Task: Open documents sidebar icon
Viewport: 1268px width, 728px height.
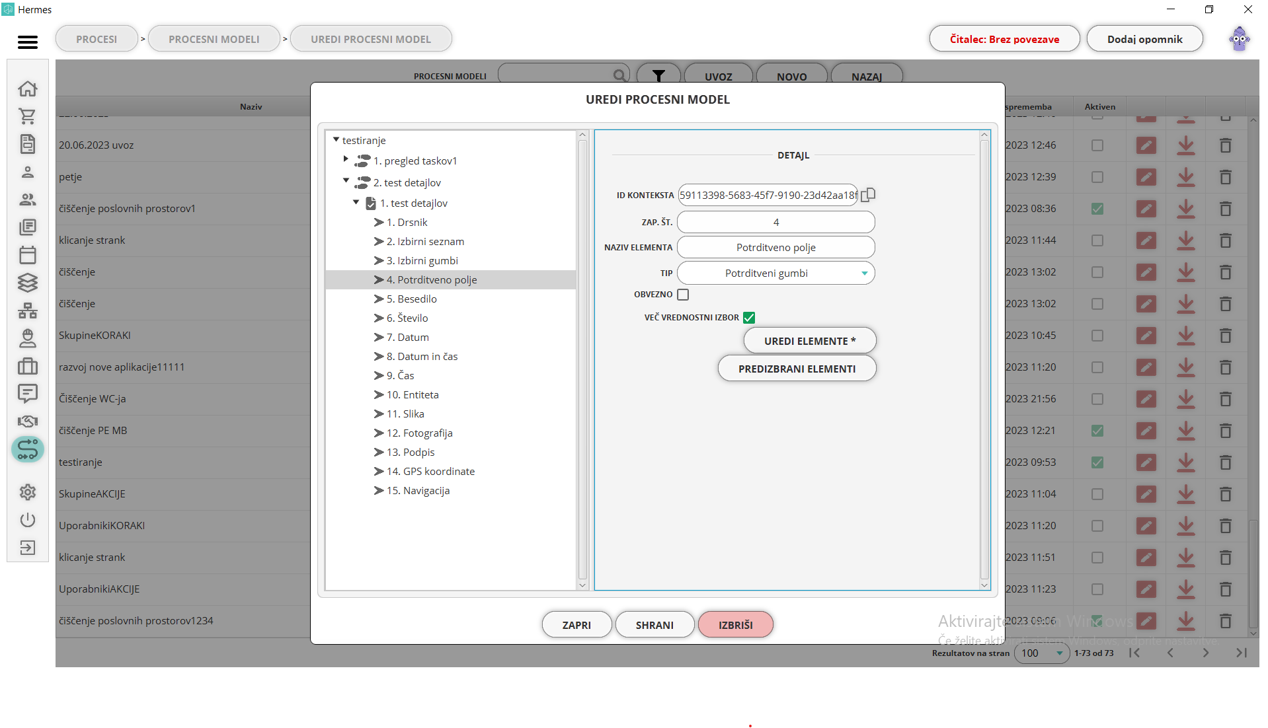Action: point(28,144)
